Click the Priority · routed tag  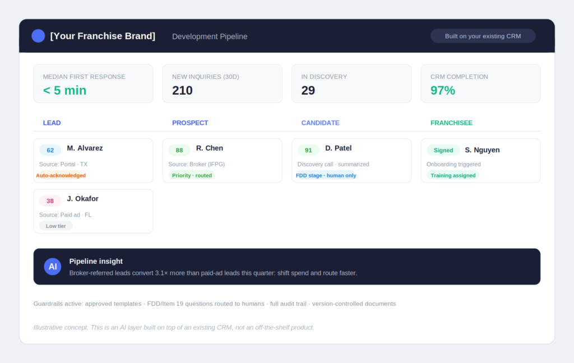coord(192,175)
